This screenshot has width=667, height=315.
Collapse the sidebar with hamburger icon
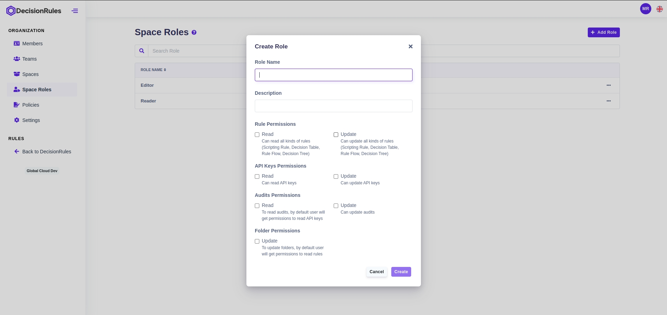[75, 11]
